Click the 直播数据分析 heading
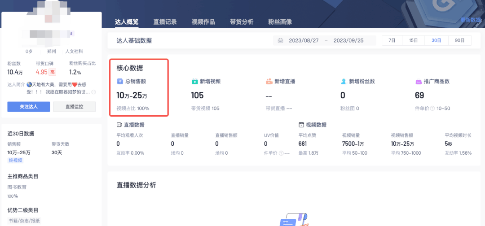 [137, 185]
